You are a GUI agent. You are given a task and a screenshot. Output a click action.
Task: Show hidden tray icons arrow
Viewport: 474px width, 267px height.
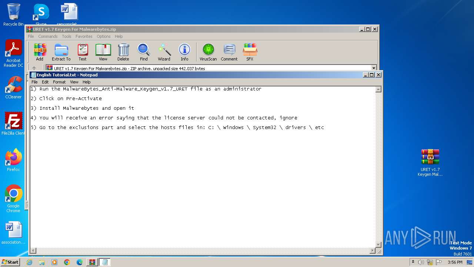[x=413, y=262]
